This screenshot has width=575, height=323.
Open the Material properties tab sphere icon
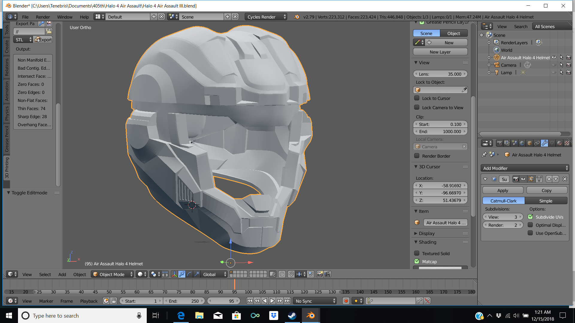click(x=559, y=143)
